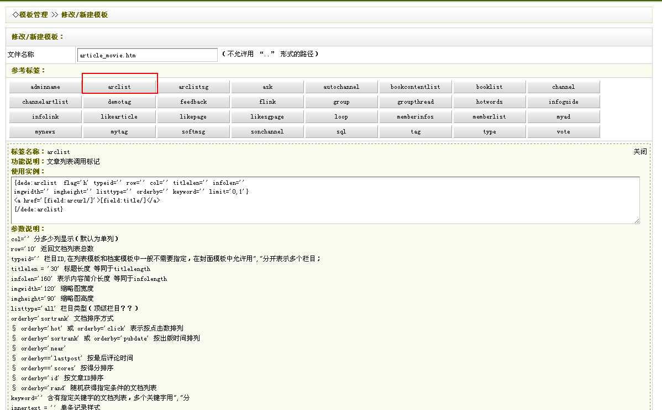The height and width of the screenshot is (410, 662).
Task: Open the hotwords tag reference
Action: click(x=490, y=102)
